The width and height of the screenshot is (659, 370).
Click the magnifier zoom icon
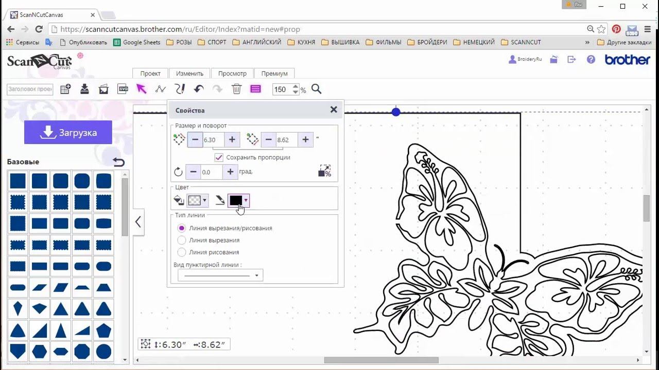click(316, 89)
